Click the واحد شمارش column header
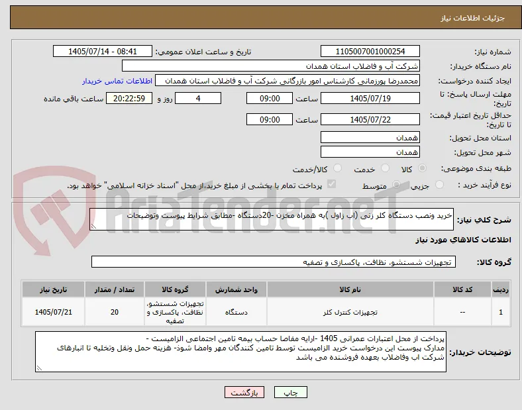Screen dimensions: 522x410 [236, 289]
